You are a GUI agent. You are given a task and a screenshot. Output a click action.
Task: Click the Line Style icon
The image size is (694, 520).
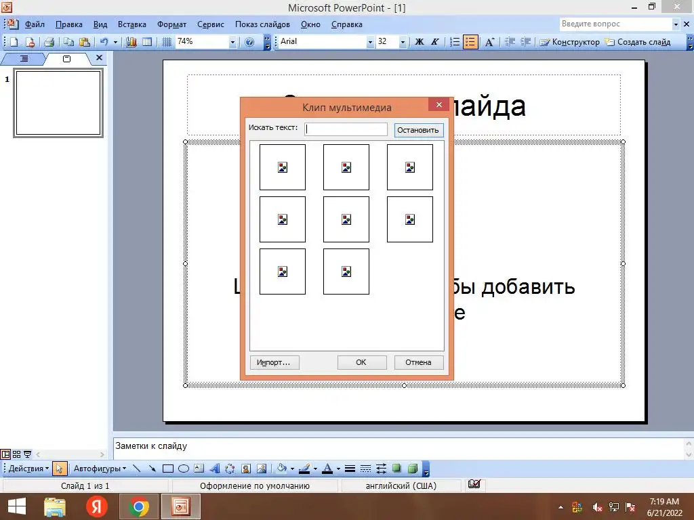tap(350, 469)
